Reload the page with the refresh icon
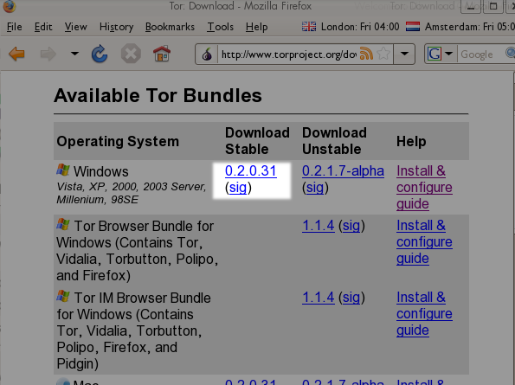Viewport: 515px width, 385px height. coord(100,54)
